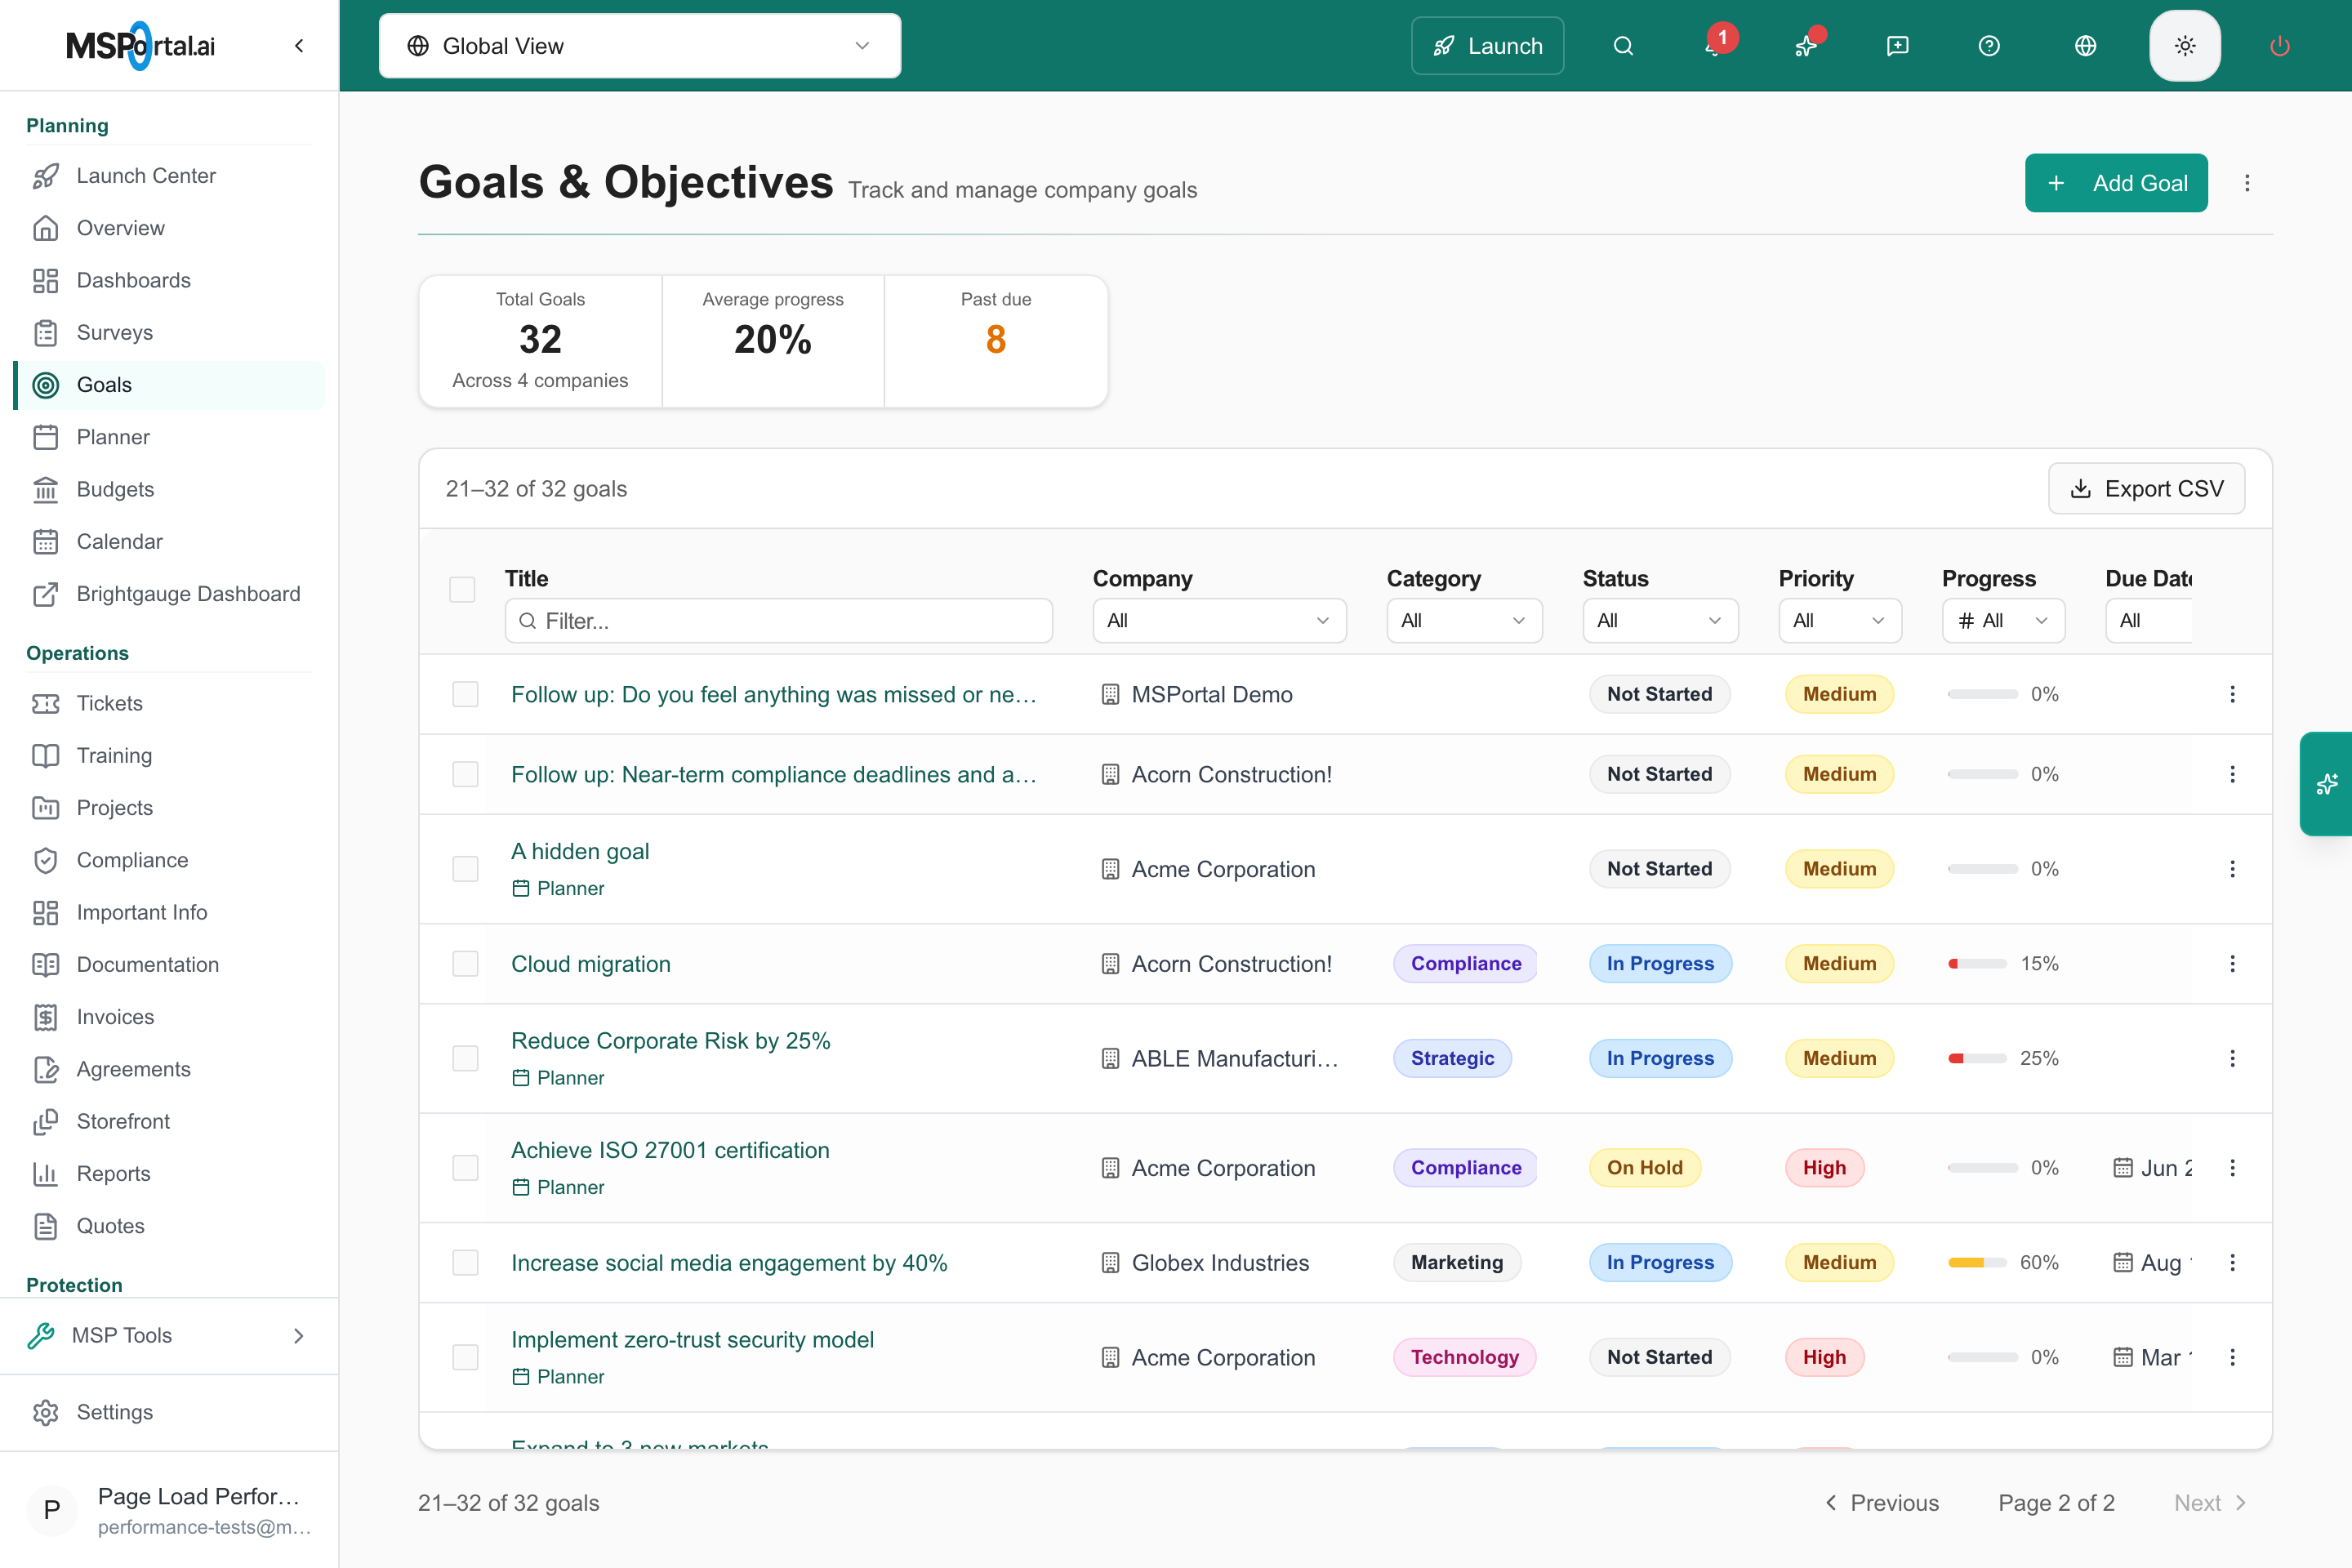
Task: Open the help question mark icon
Action: click(x=1989, y=46)
